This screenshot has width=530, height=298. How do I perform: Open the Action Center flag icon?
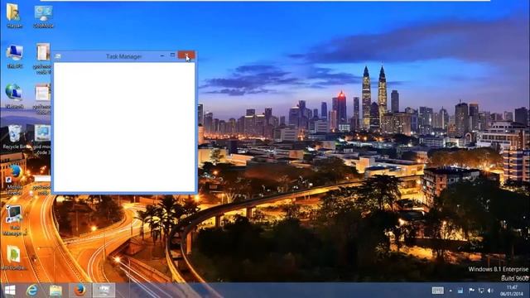pyautogui.click(x=471, y=291)
